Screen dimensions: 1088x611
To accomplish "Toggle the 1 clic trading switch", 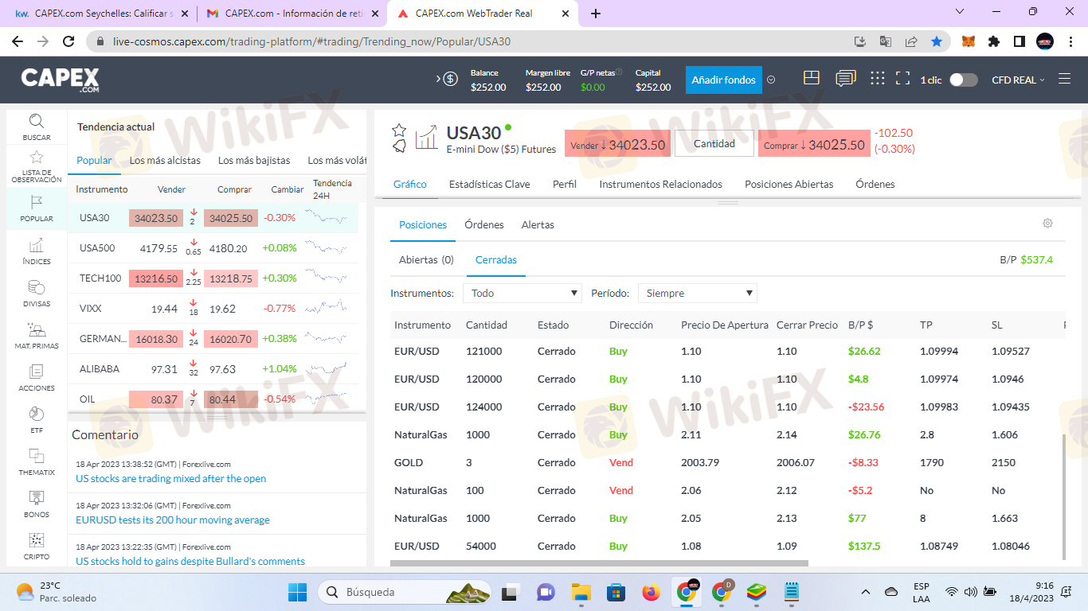I will [x=963, y=80].
